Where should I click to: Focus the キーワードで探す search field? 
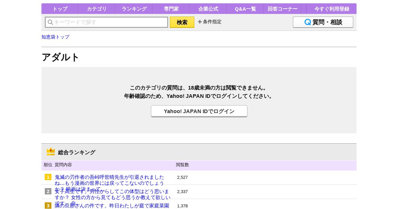point(109,22)
